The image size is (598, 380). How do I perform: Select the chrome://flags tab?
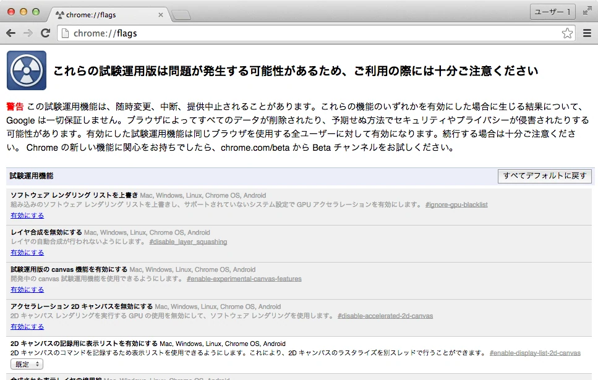pos(108,14)
